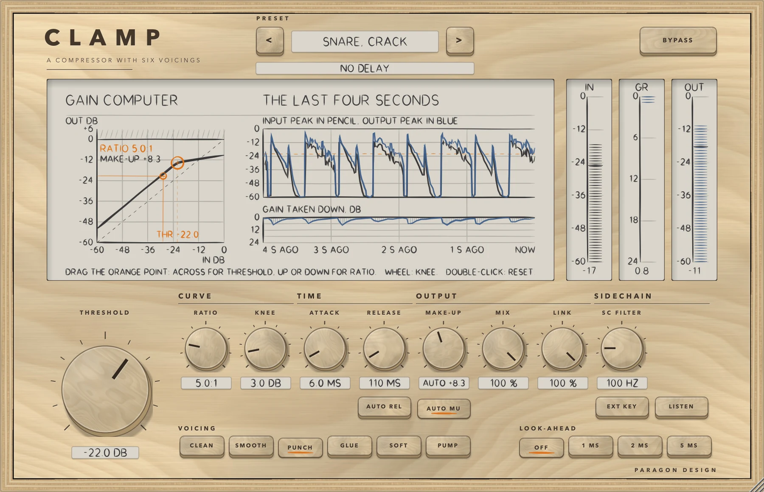Enable AUTO REL automatic release
Image resolution: width=764 pixels, height=492 pixels.
[x=385, y=407]
